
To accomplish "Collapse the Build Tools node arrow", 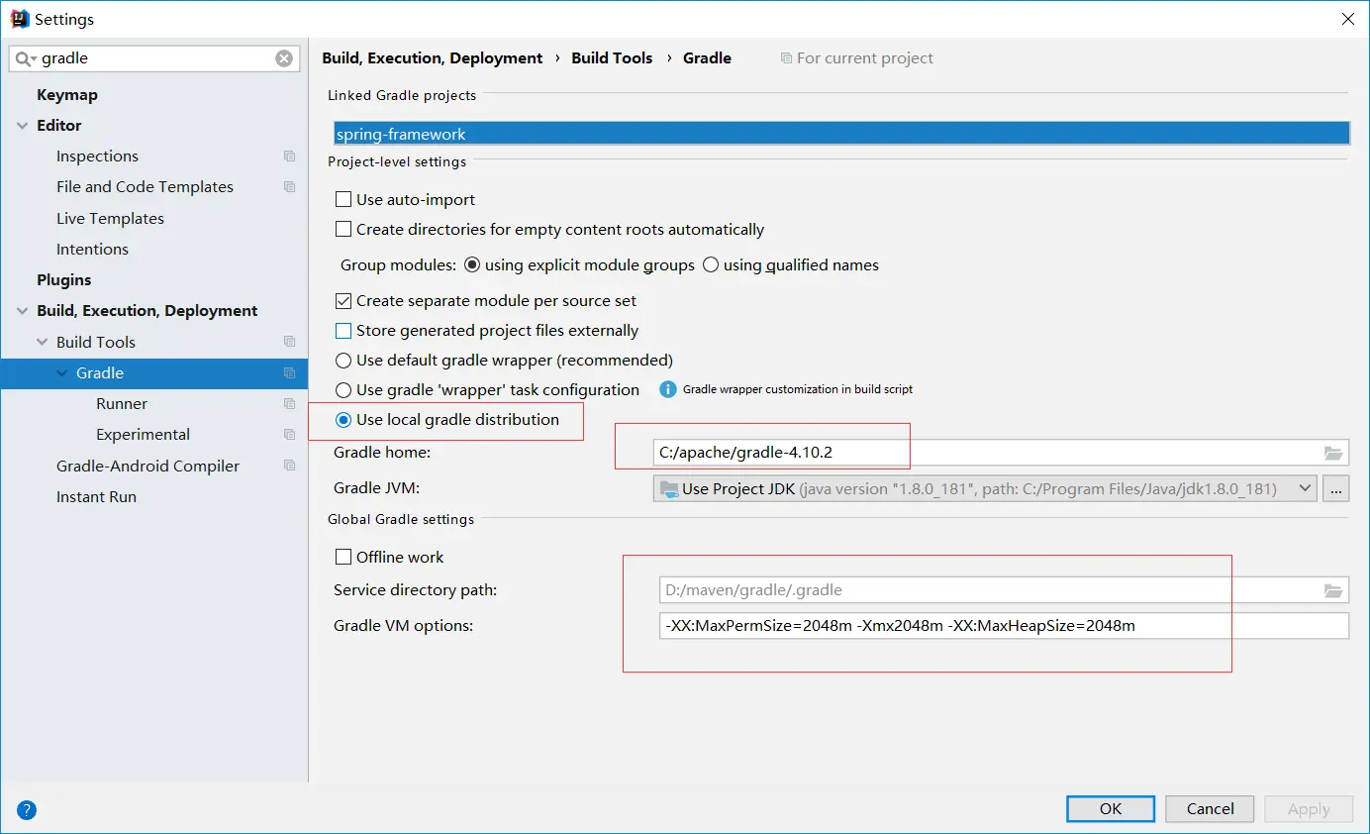I will coord(43,343).
